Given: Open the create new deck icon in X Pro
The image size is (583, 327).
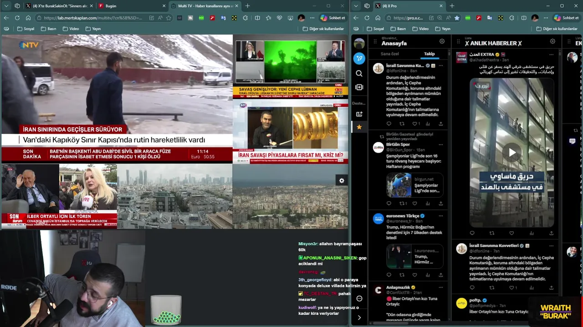Looking at the screenshot, I should (x=359, y=114).
